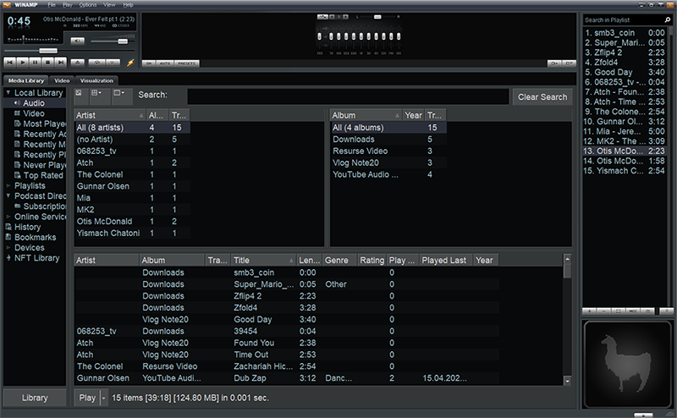
Task: Open the Play menu
Action: tap(68, 5)
